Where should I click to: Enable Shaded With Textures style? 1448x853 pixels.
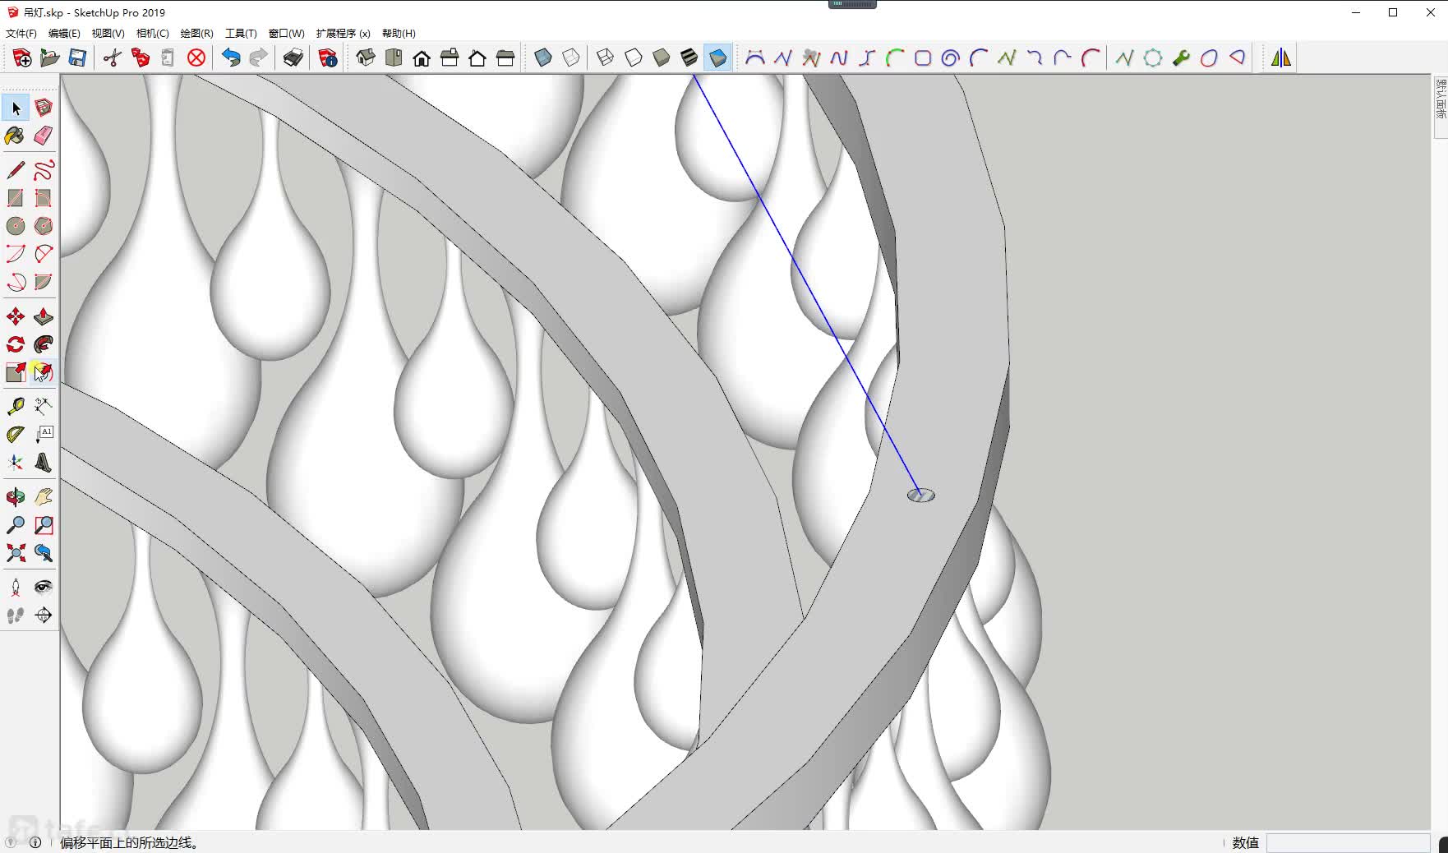click(689, 58)
